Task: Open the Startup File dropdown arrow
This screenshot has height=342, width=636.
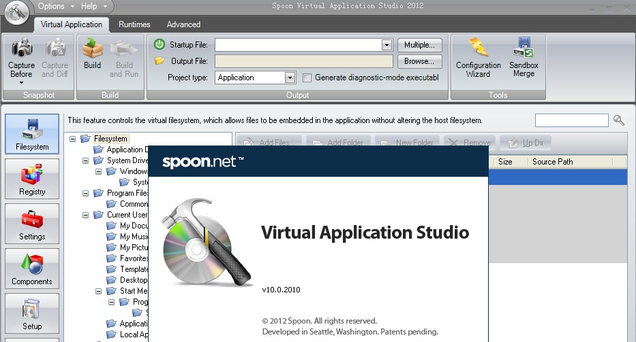Action: tap(387, 45)
